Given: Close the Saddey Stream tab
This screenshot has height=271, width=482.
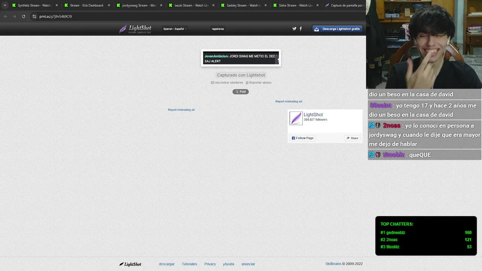Looking at the screenshot, I should point(265,5).
